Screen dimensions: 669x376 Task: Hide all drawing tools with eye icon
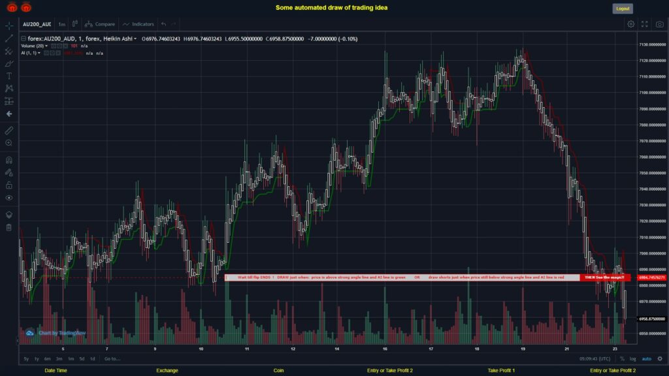coord(9,198)
